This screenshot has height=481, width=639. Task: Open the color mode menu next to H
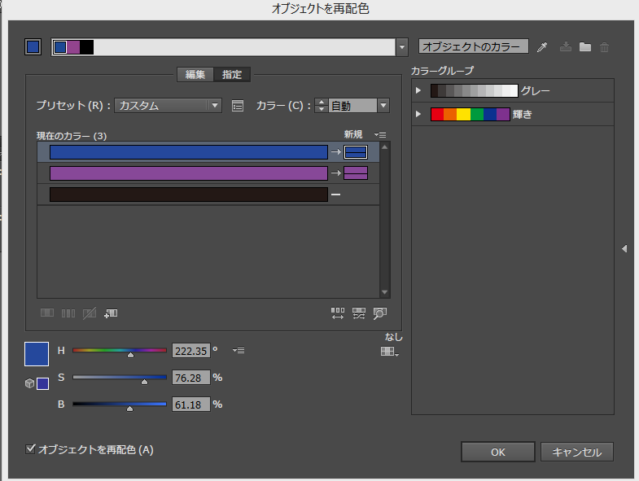pyautogui.click(x=239, y=350)
